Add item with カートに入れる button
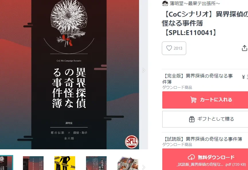 coord(205,100)
